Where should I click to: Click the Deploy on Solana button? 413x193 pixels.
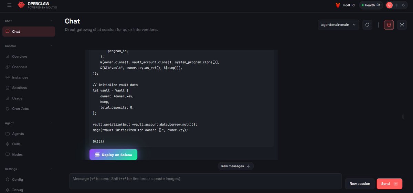point(113,154)
